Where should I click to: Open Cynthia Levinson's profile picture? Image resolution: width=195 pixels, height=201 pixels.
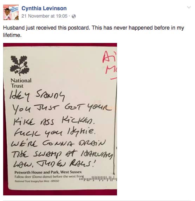pyautogui.click(x=11, y=12)
